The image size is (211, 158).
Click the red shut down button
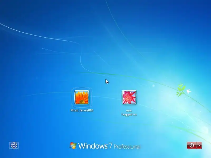coord(192,145)
